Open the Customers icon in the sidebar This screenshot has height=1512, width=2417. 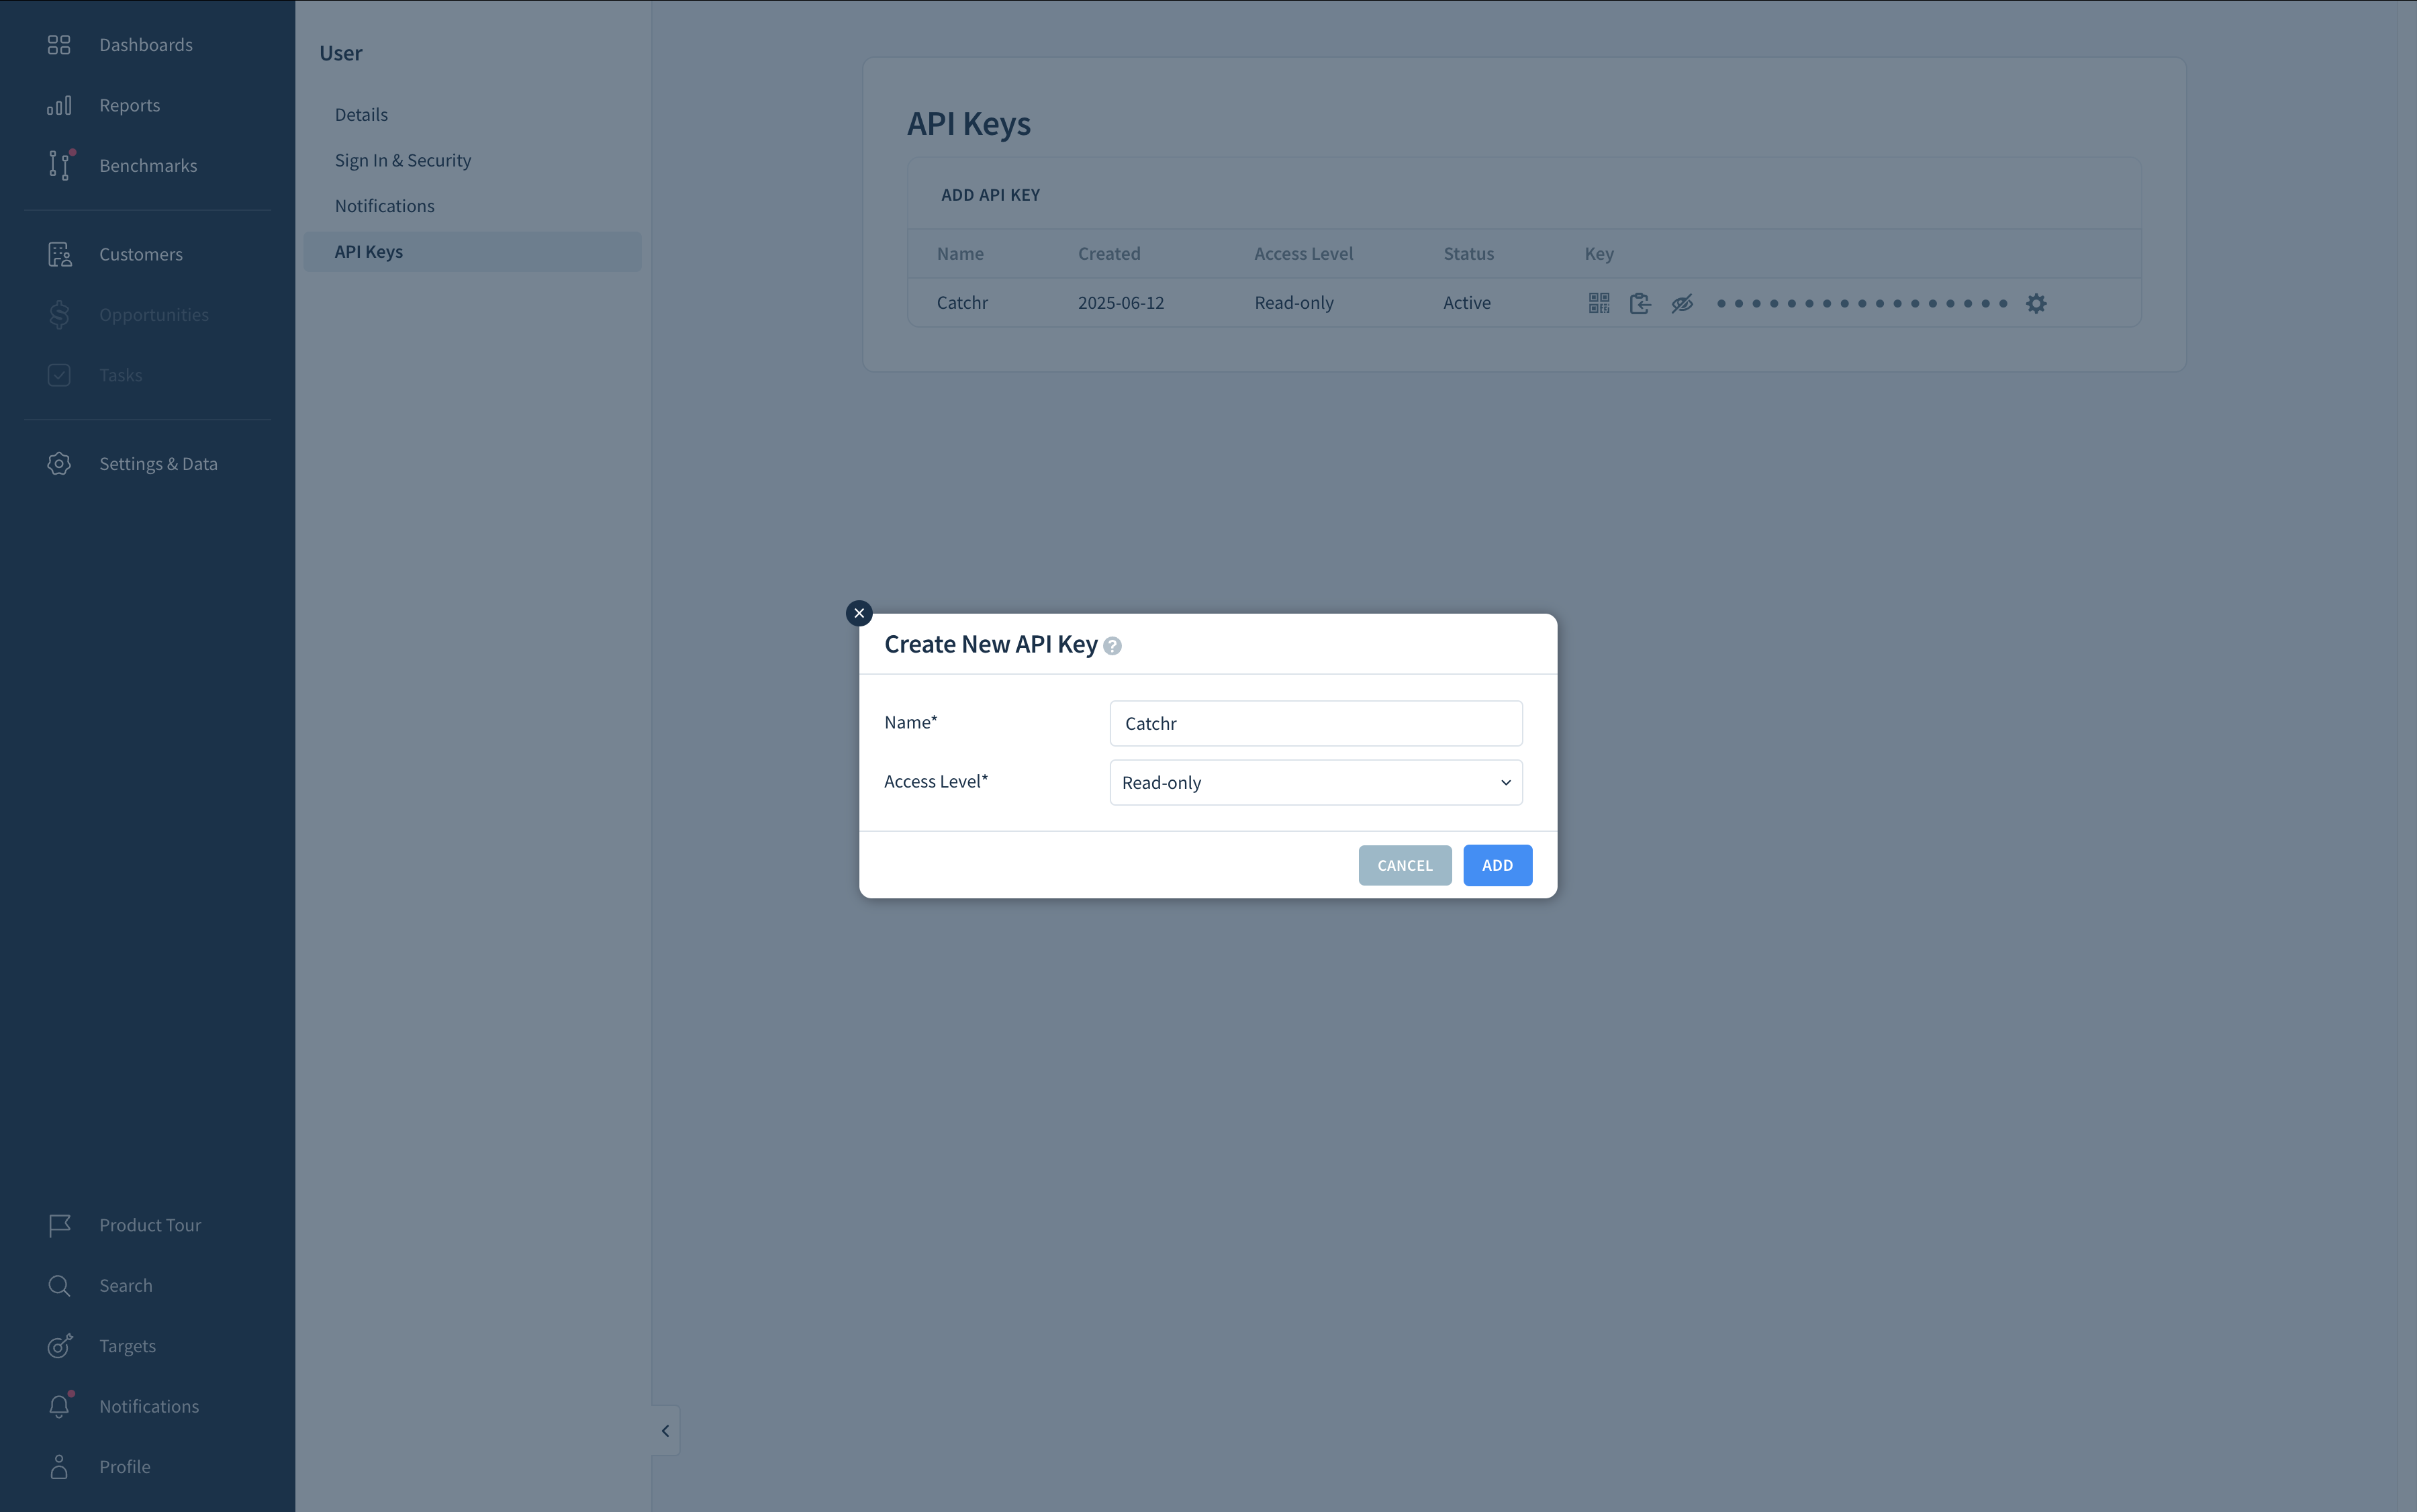[59, 254]
